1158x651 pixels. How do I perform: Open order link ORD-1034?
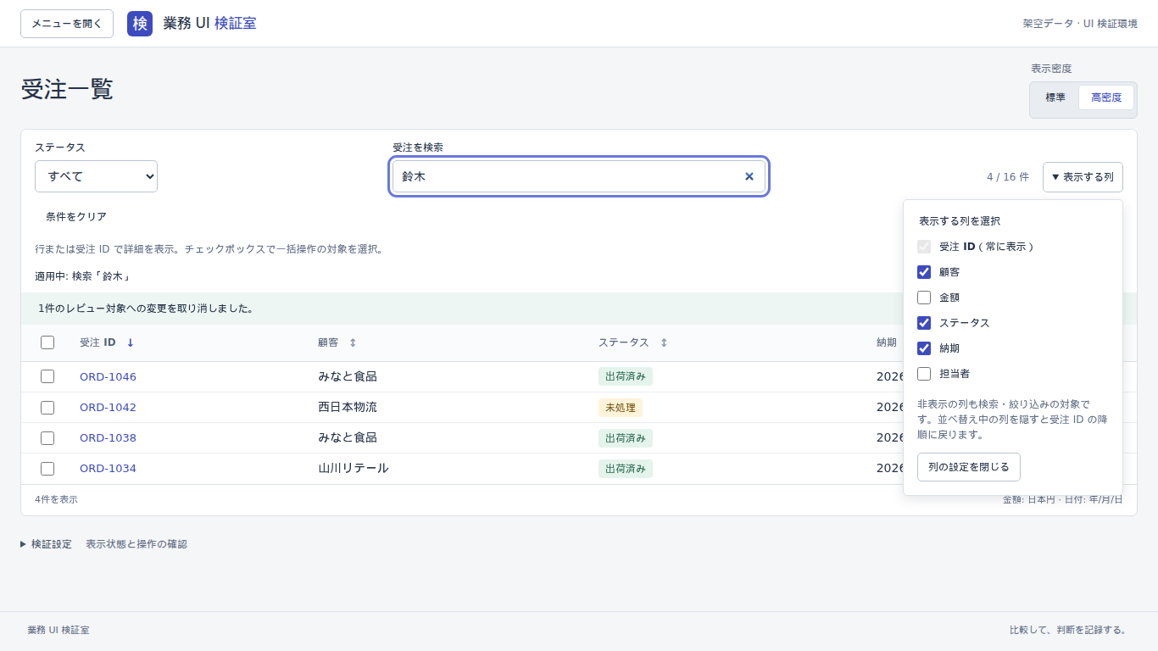108,468
